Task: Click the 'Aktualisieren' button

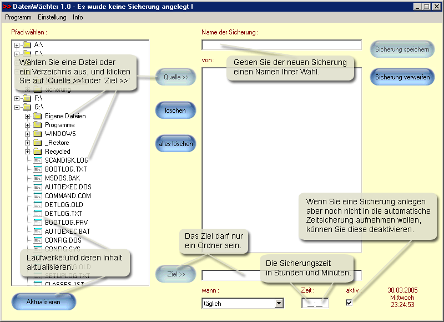Action: coord(43,302)
